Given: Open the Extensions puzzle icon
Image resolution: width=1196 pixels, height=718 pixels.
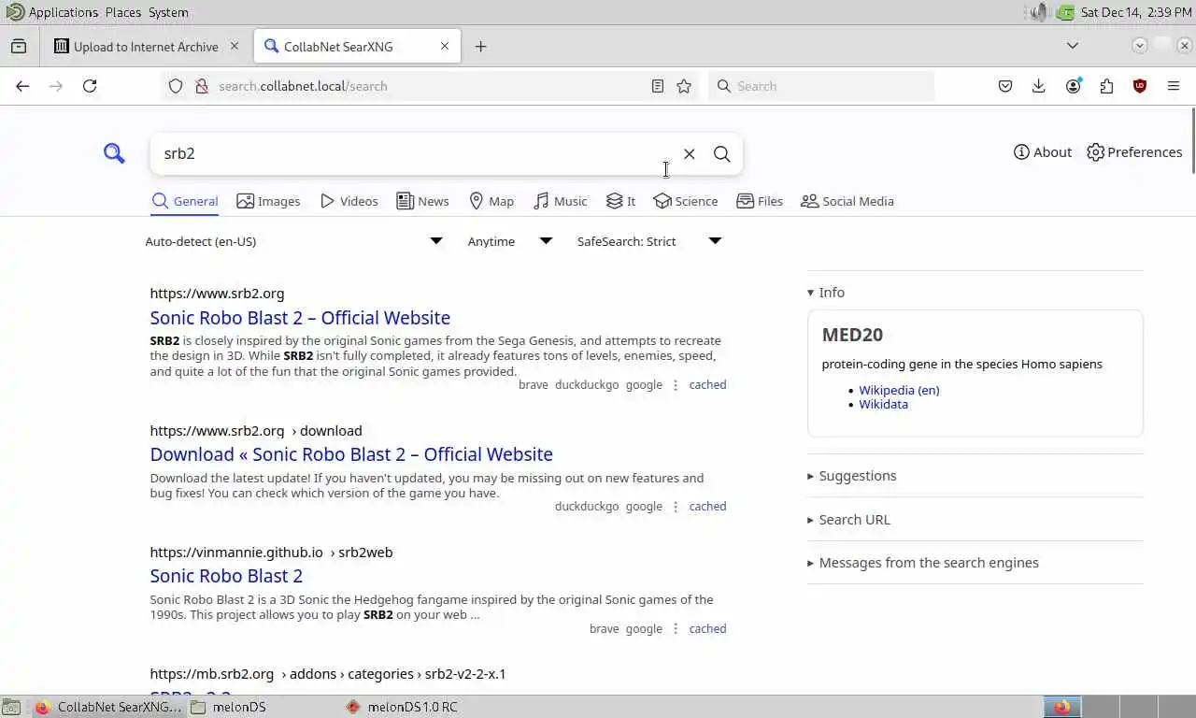Looking at the screenshot, I should click(x=1106, y=86).
